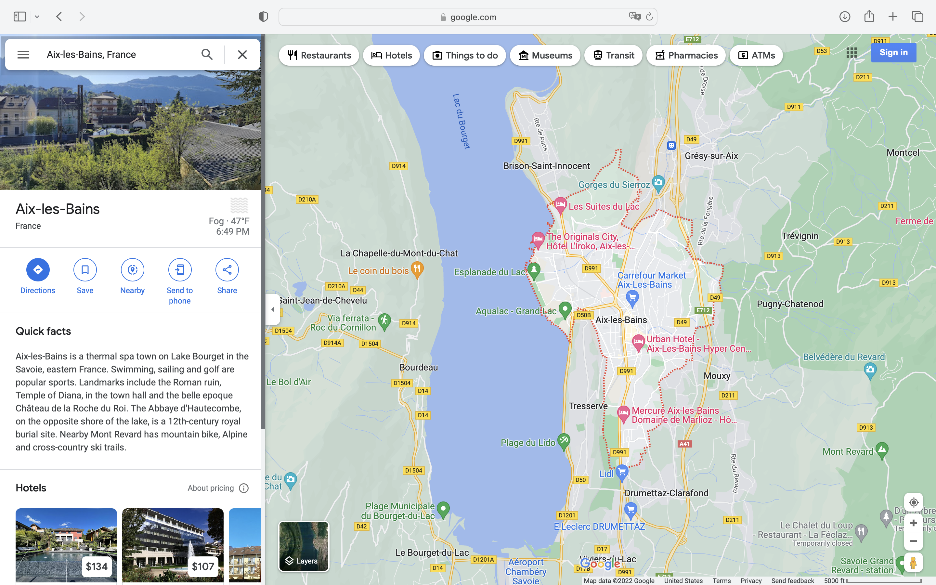The width and height of the screenshot is (936, 585).
Task: Open the Send feedback link
Action: coord(792,581)
